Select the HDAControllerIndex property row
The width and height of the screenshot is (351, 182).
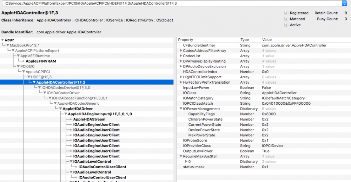click(264, 72)
